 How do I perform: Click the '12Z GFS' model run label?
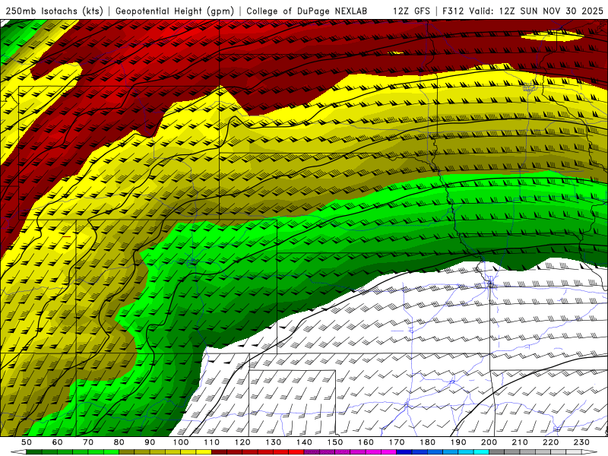(x=411, y=11)
